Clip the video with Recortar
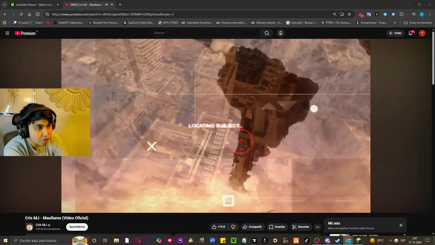435x245 pixels. tap(301, 227)
